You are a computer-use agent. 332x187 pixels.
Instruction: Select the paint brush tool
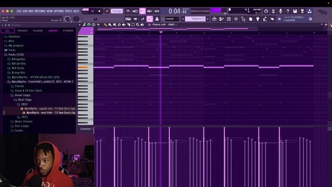coord(110,24)
